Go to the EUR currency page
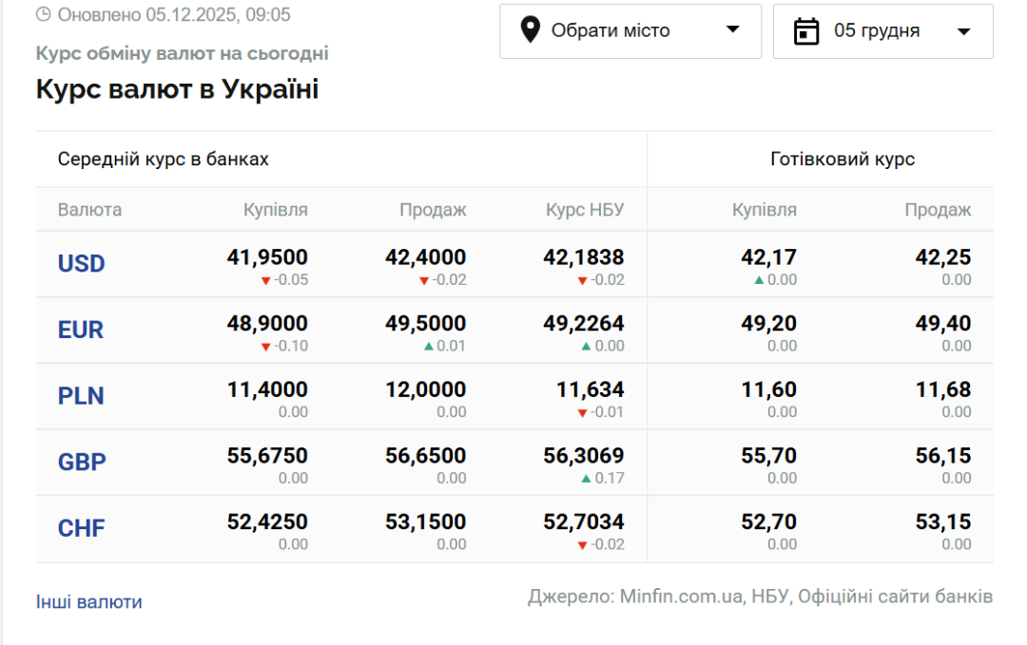This screenshot has width=1027, height=645. click(81, 330)
